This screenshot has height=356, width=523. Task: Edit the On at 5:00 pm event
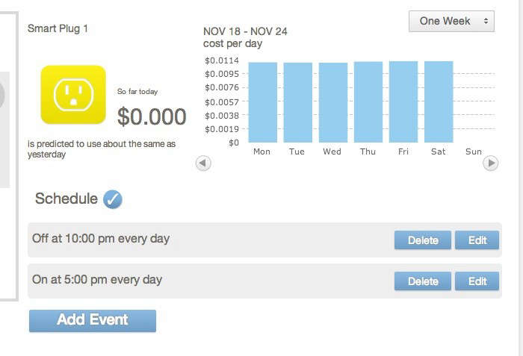(x=477, y=281)
